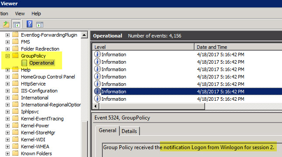Click the selected row's information icon
This screenshot has height=157, width=282.
tap(97, 91)
